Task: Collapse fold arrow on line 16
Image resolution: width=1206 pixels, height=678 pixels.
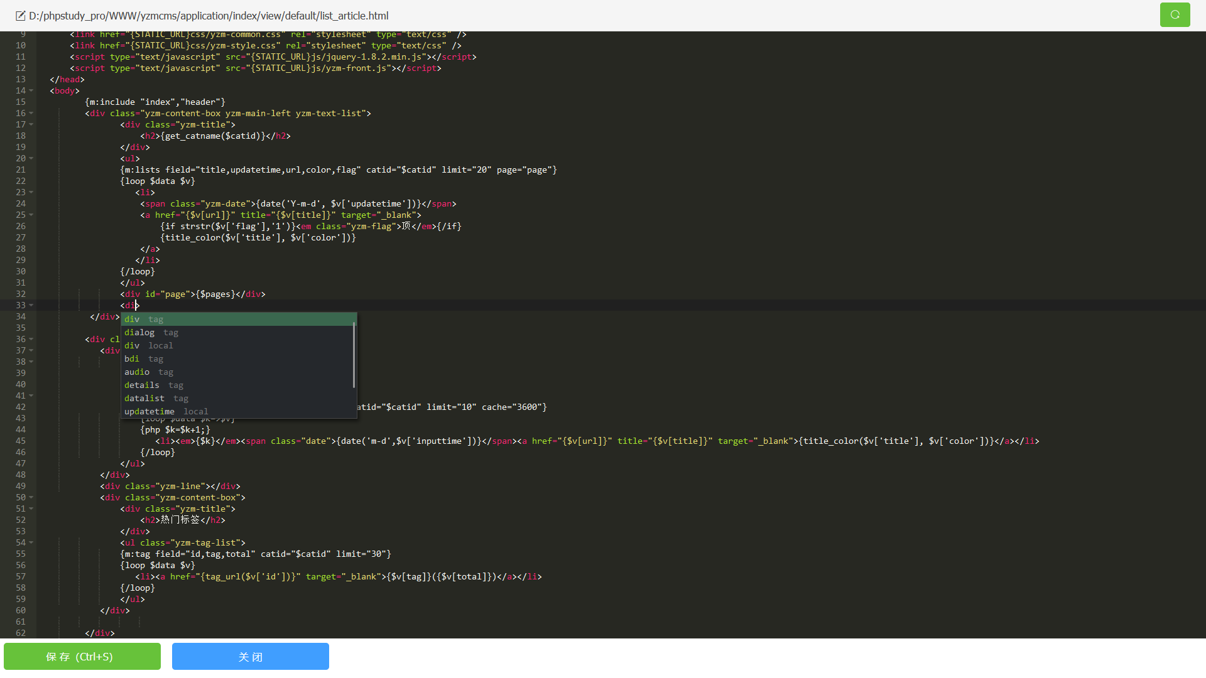Action: tap(31, 114)
